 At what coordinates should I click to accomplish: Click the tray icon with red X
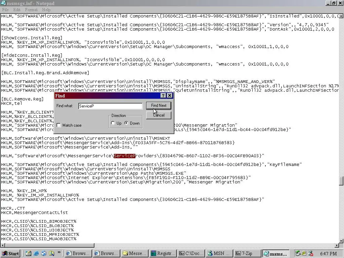point(310,254)
